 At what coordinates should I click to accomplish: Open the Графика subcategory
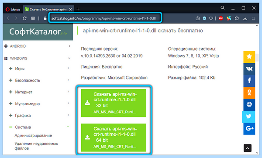point(23,115)
